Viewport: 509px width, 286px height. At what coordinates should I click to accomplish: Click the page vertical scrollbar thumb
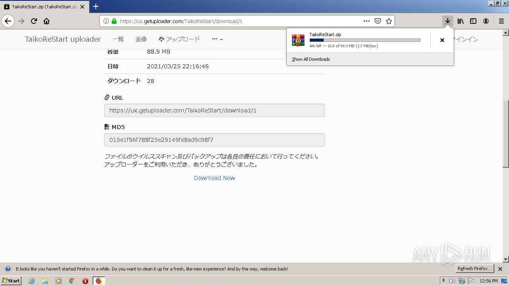tap(506, 133)
